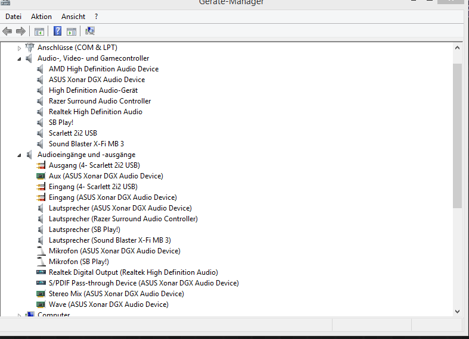This screenshot has height=339, width=469.
Task: Collapse the Audio-, Video- und Gamecontroller node
Action: (x=19, y=59)
